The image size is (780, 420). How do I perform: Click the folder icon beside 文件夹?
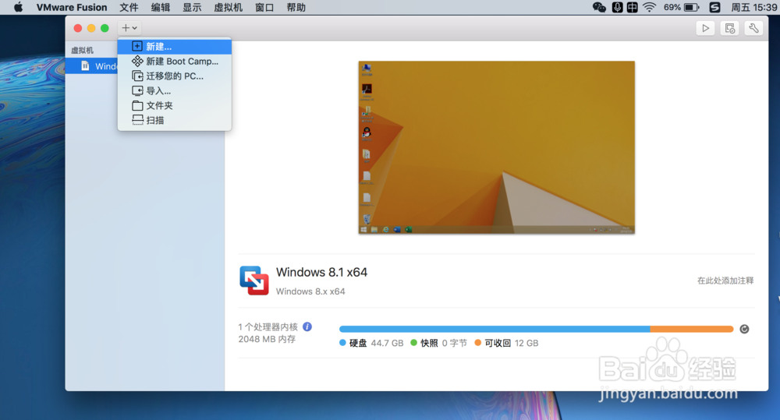137,105
